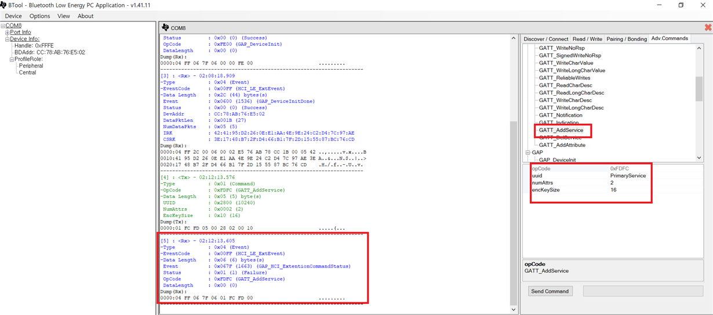Click the log pane scrollbar thumb
Image resolution: width=713 pixels, height=315 pixels.
[x=513, y=213]
